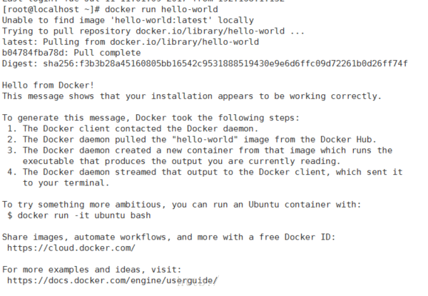
Task: Click 'latest: Pulling from' line
Action: [x=131, y=42]
